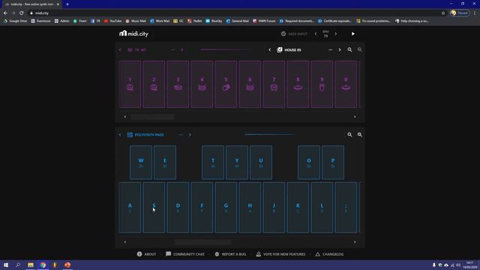Play the E black key
480x270 pixels.
click(165, 163)
